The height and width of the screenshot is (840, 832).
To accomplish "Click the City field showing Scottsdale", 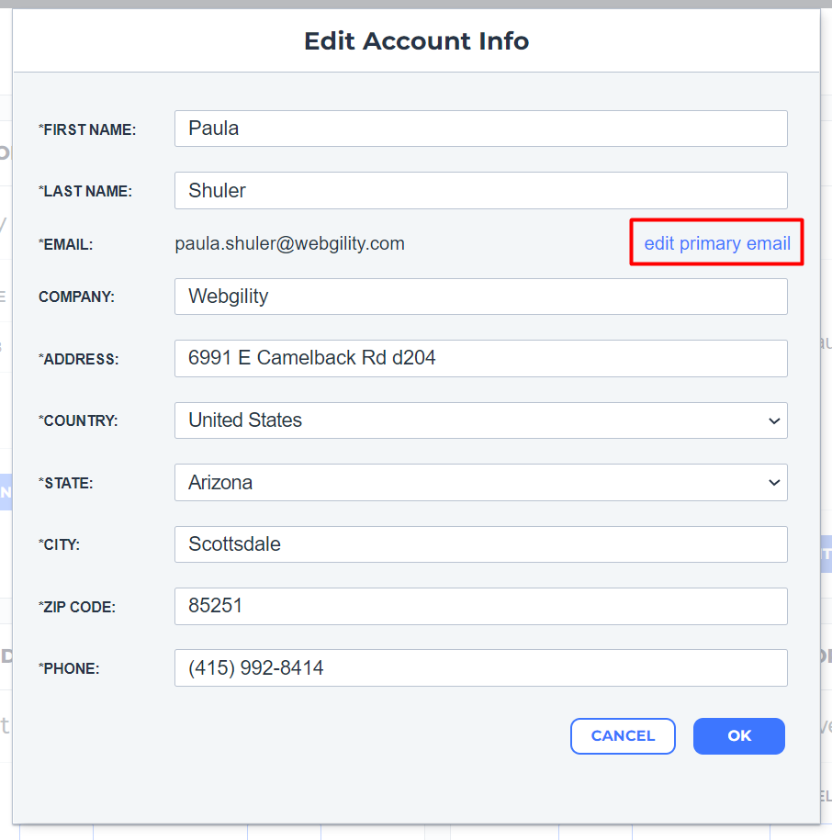I will [480, 544].
